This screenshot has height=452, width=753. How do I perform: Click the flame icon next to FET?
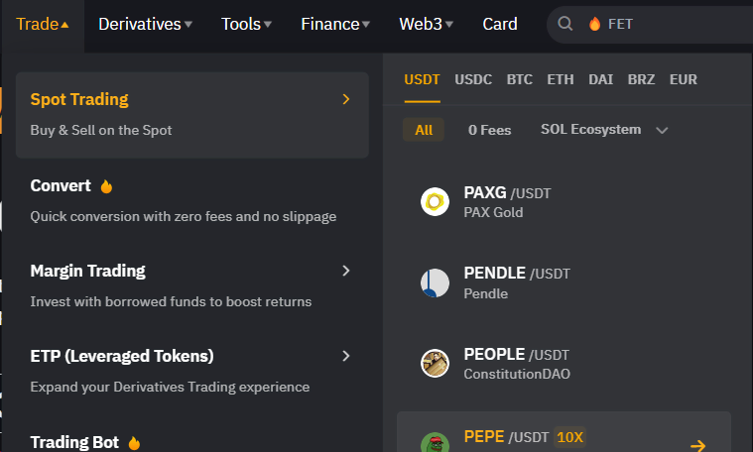[594, 24]
